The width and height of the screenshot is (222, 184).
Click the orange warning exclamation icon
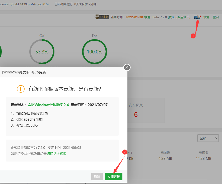click(x=21, y=89)
